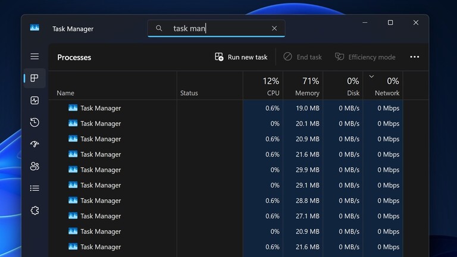457x257 pixels.
Task: Open the Details page list icon
Action: [x=35, y=188]
